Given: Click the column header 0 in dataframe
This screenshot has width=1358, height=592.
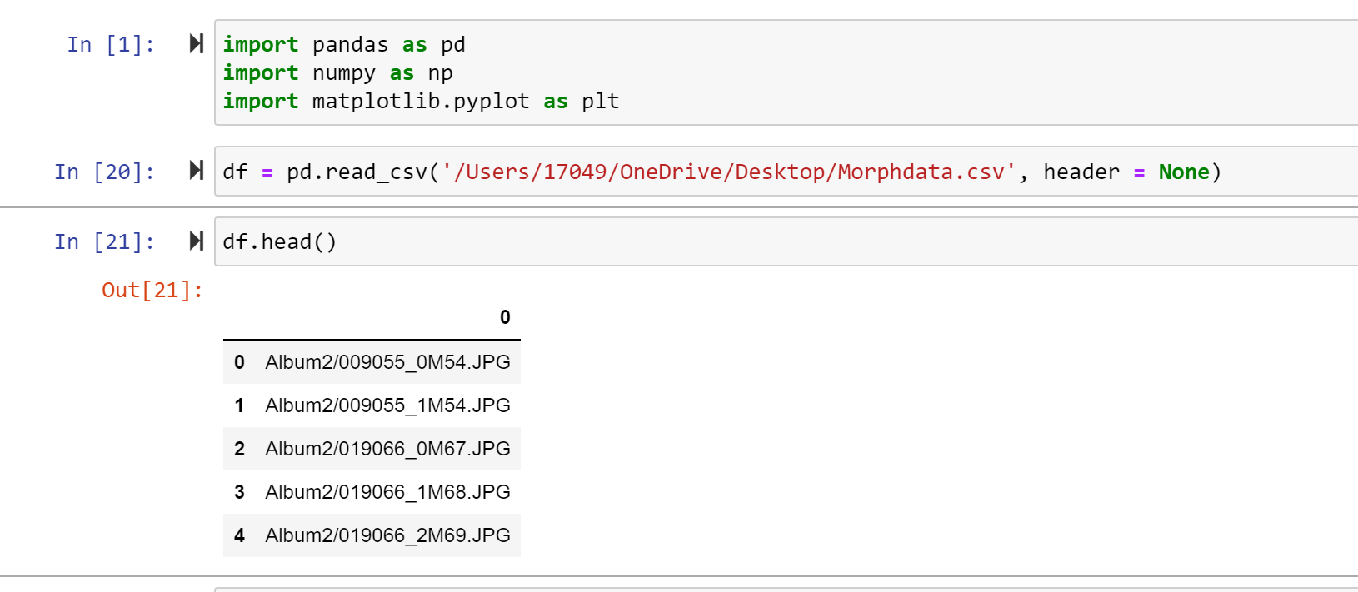Looking at the screenshot, I should (x=505, y=317).
